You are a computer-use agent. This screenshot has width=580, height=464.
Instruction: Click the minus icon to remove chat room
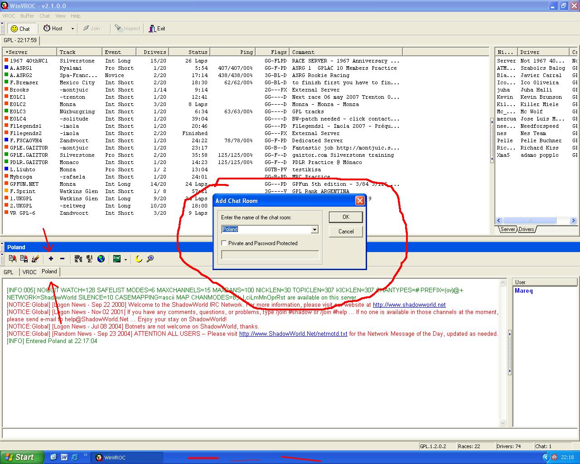[x=62, y=259]
